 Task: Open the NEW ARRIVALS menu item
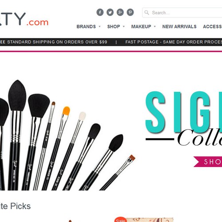click(x=179, y=27)
